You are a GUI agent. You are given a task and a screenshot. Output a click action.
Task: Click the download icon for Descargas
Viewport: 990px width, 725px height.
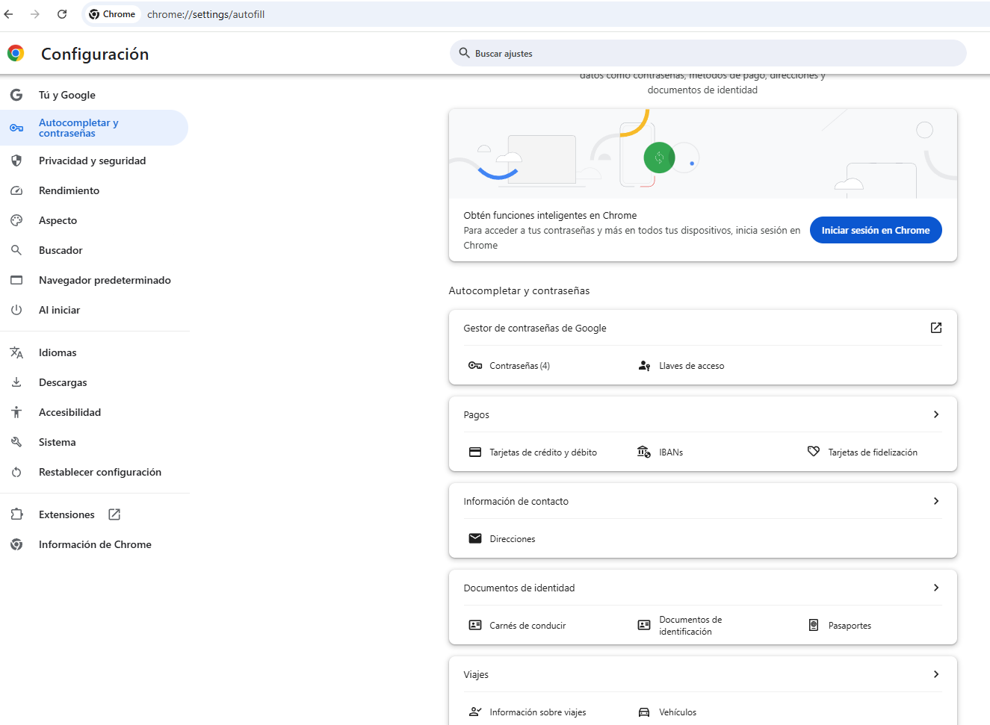tap(16, 382)
